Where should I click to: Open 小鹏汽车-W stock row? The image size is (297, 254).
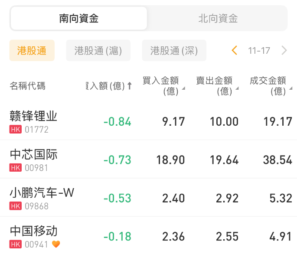point(42,192)
